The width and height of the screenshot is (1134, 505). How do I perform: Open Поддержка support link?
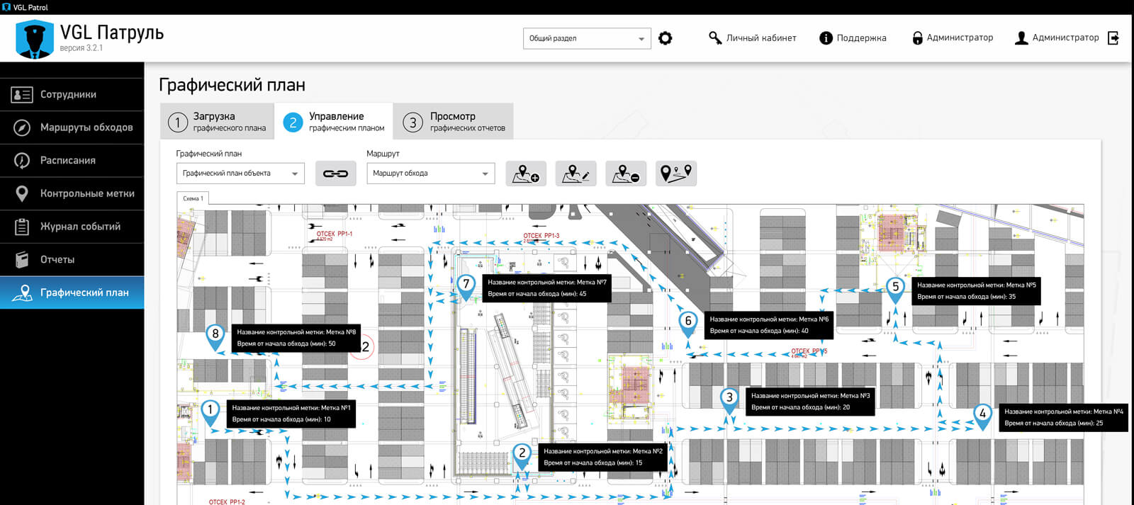853,38
